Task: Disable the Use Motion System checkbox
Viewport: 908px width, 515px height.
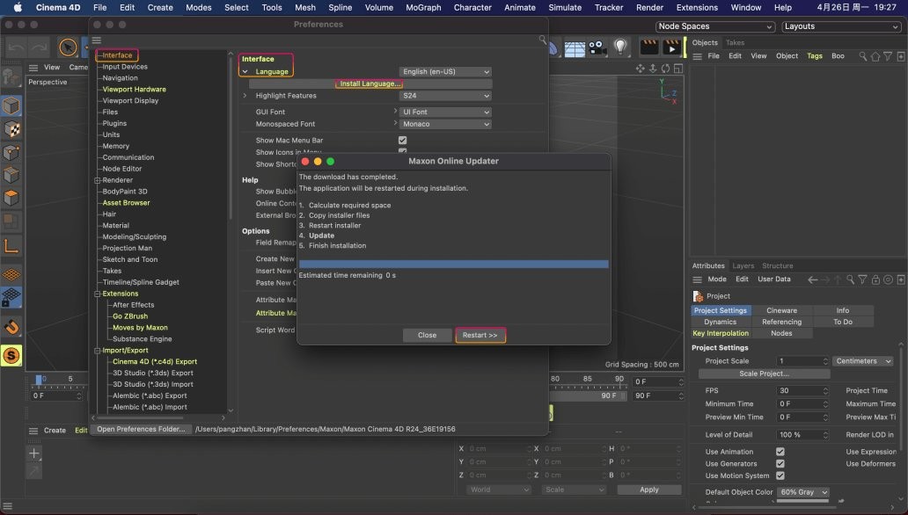Action: 780,475
